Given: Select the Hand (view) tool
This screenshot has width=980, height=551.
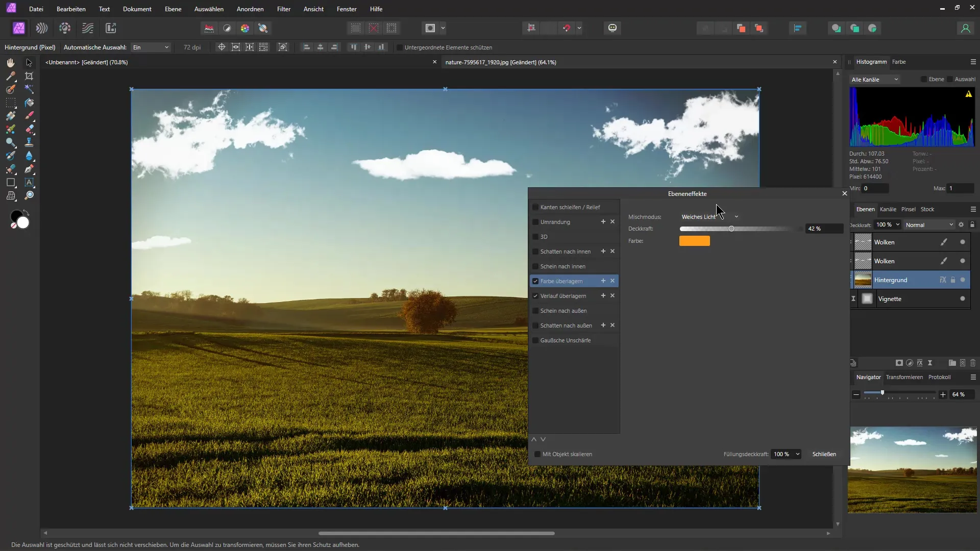Looking at the screenshot, I should (11, 62).
